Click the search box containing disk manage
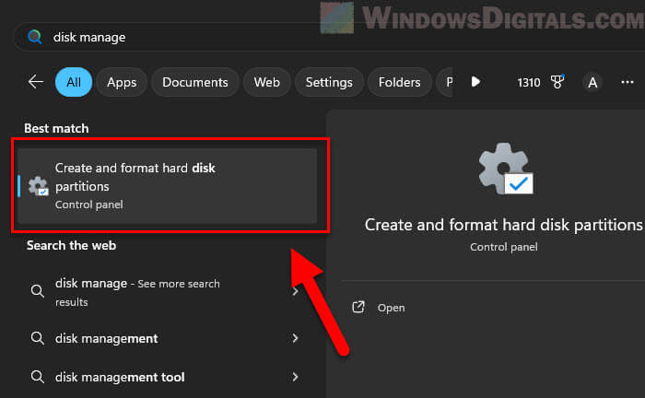The width and height of the screenshot is (645, 398). pos(329,37)
